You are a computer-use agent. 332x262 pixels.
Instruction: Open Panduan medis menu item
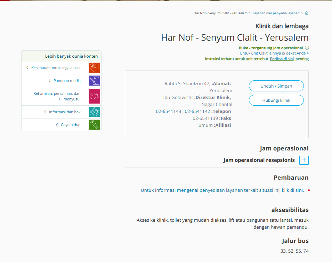click(x=67, y=81)
